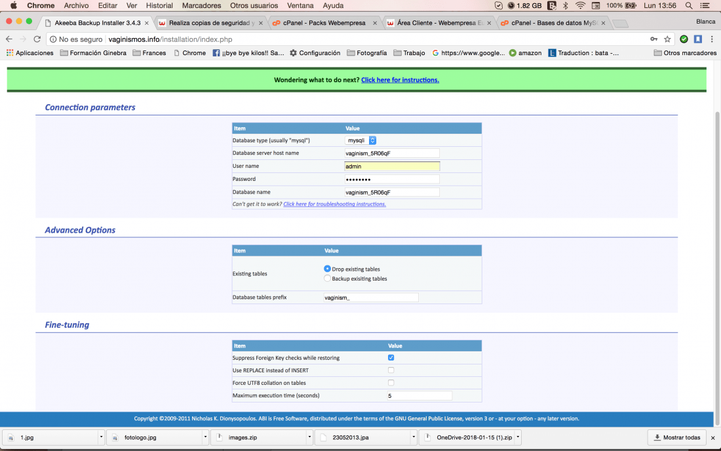This screenshot has width=721, height=451.
Task: Open the images.zip download options arrow
Action: point(309,437)
